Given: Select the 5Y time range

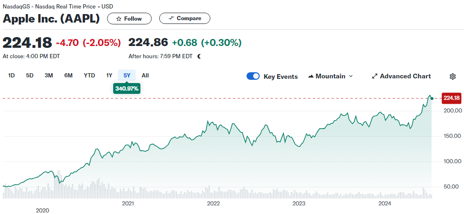Looking at the screenshot, I should (x=127, y=76).
